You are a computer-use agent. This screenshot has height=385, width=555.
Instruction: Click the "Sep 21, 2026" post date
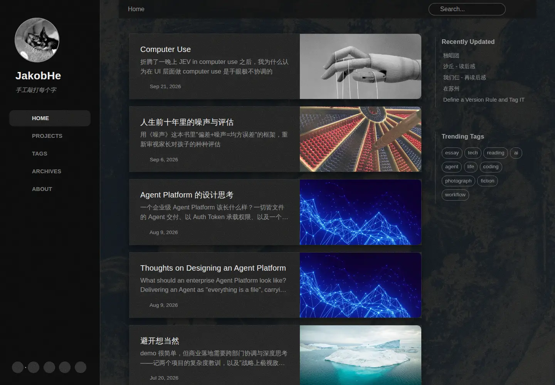pos(165,86)
